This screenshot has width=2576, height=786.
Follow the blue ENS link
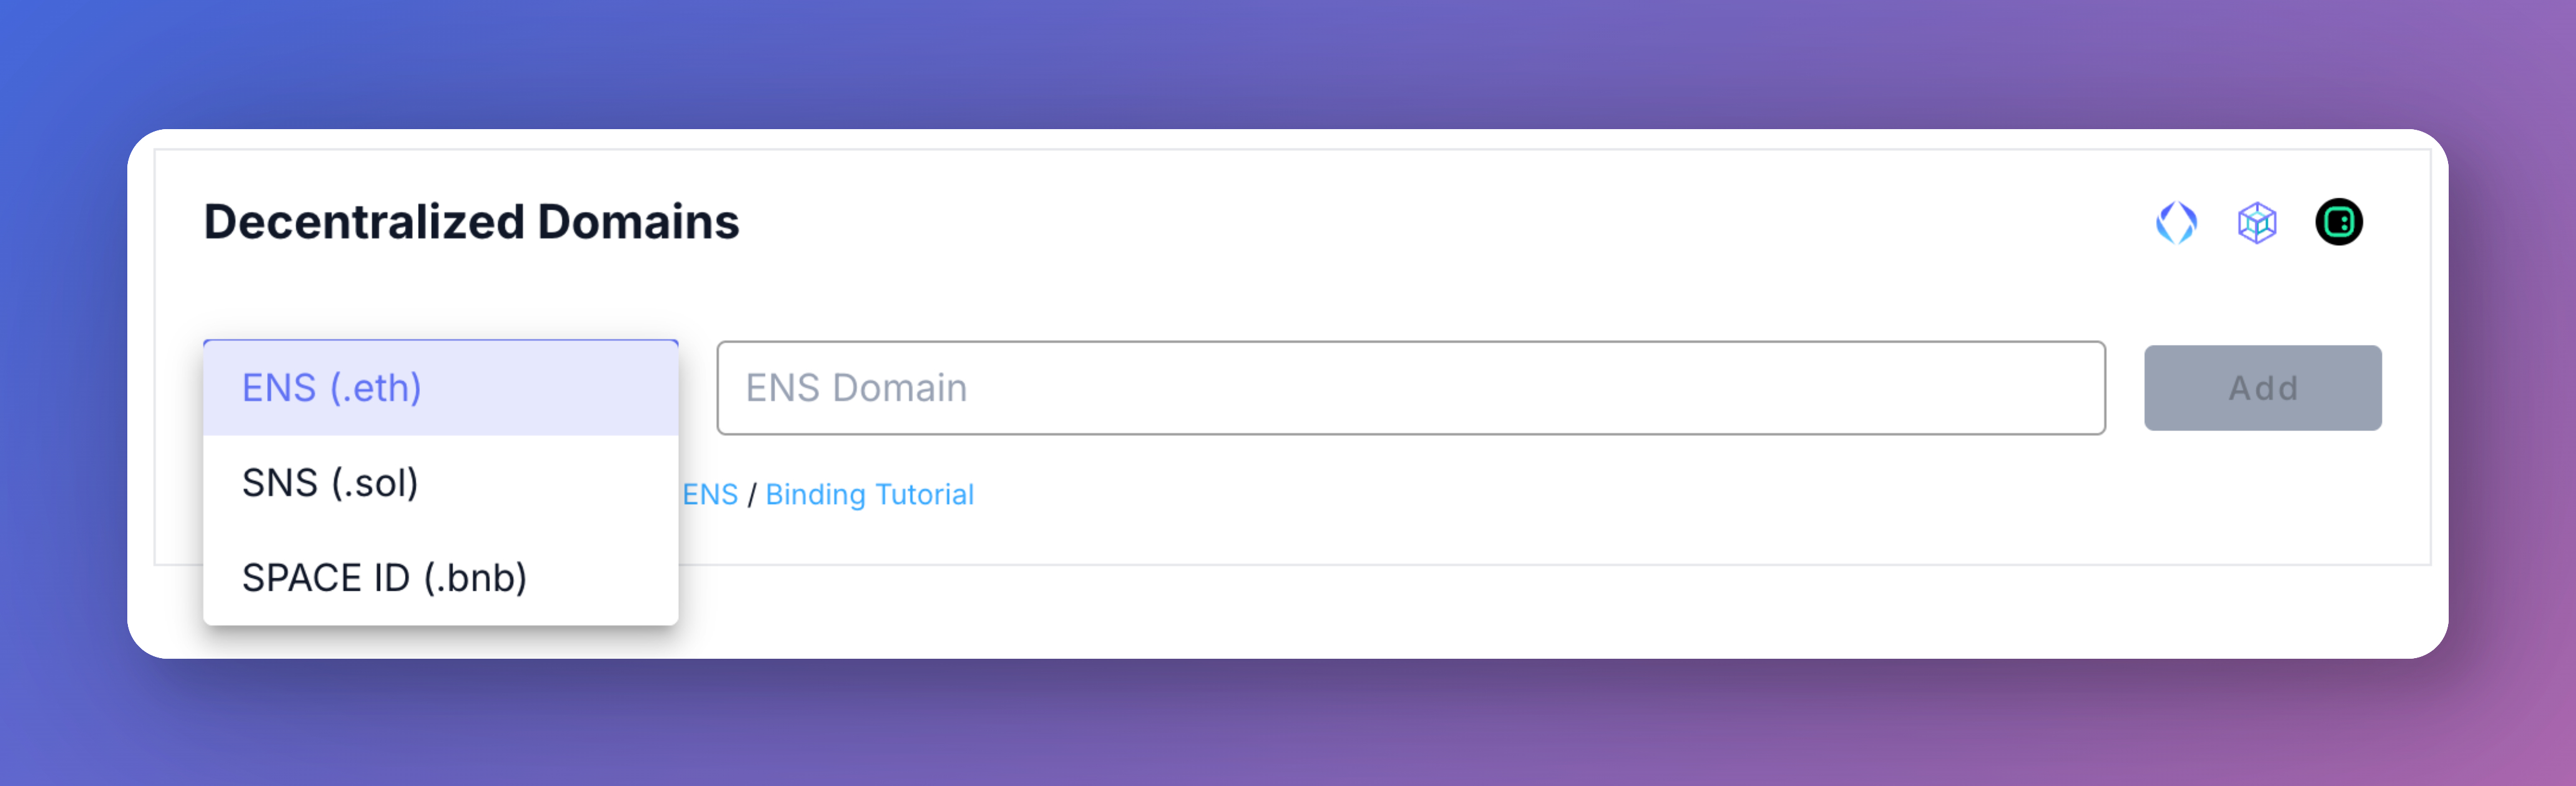click(710, 494)
